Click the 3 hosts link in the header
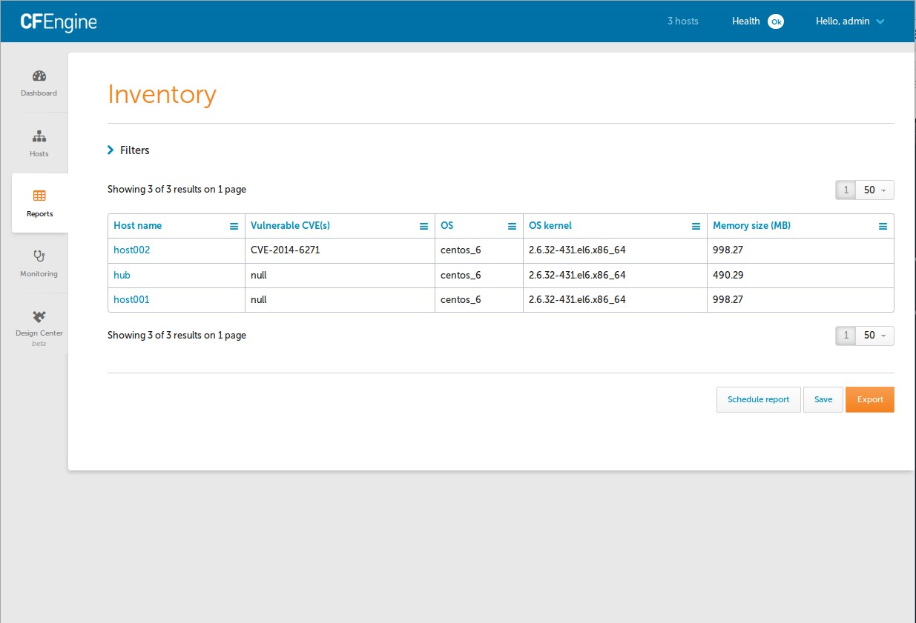This screenshot has width=916, height=623. click(682, 21)
